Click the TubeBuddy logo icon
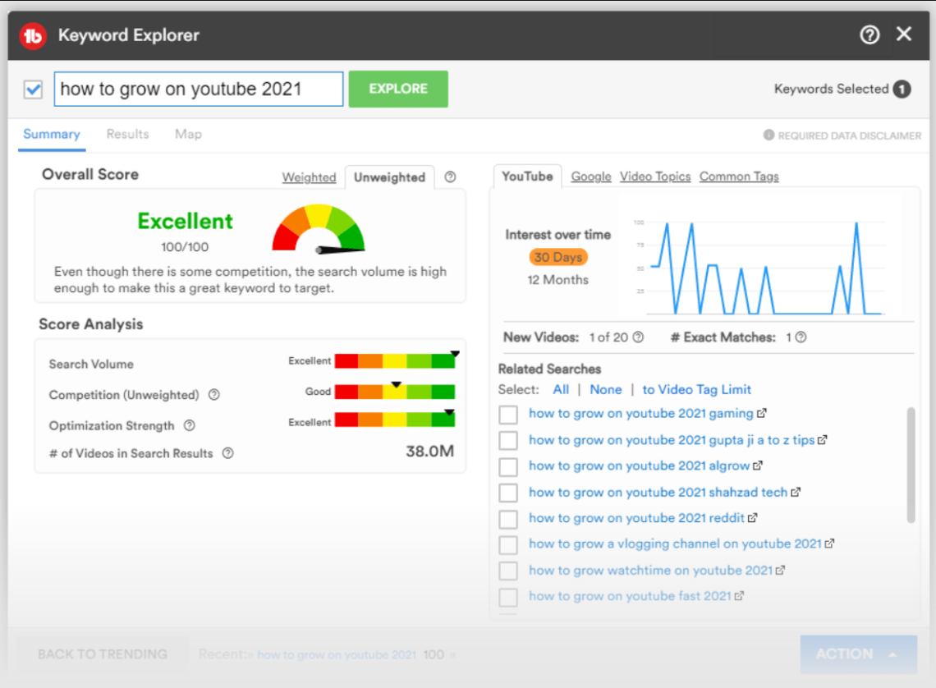This screenshot has width=936, height=688. (32, 34)
